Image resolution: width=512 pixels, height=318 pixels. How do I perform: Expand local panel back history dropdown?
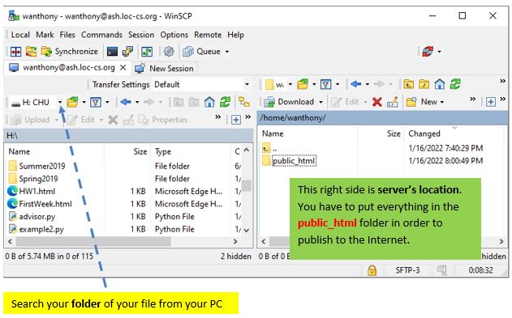(137, 102)
